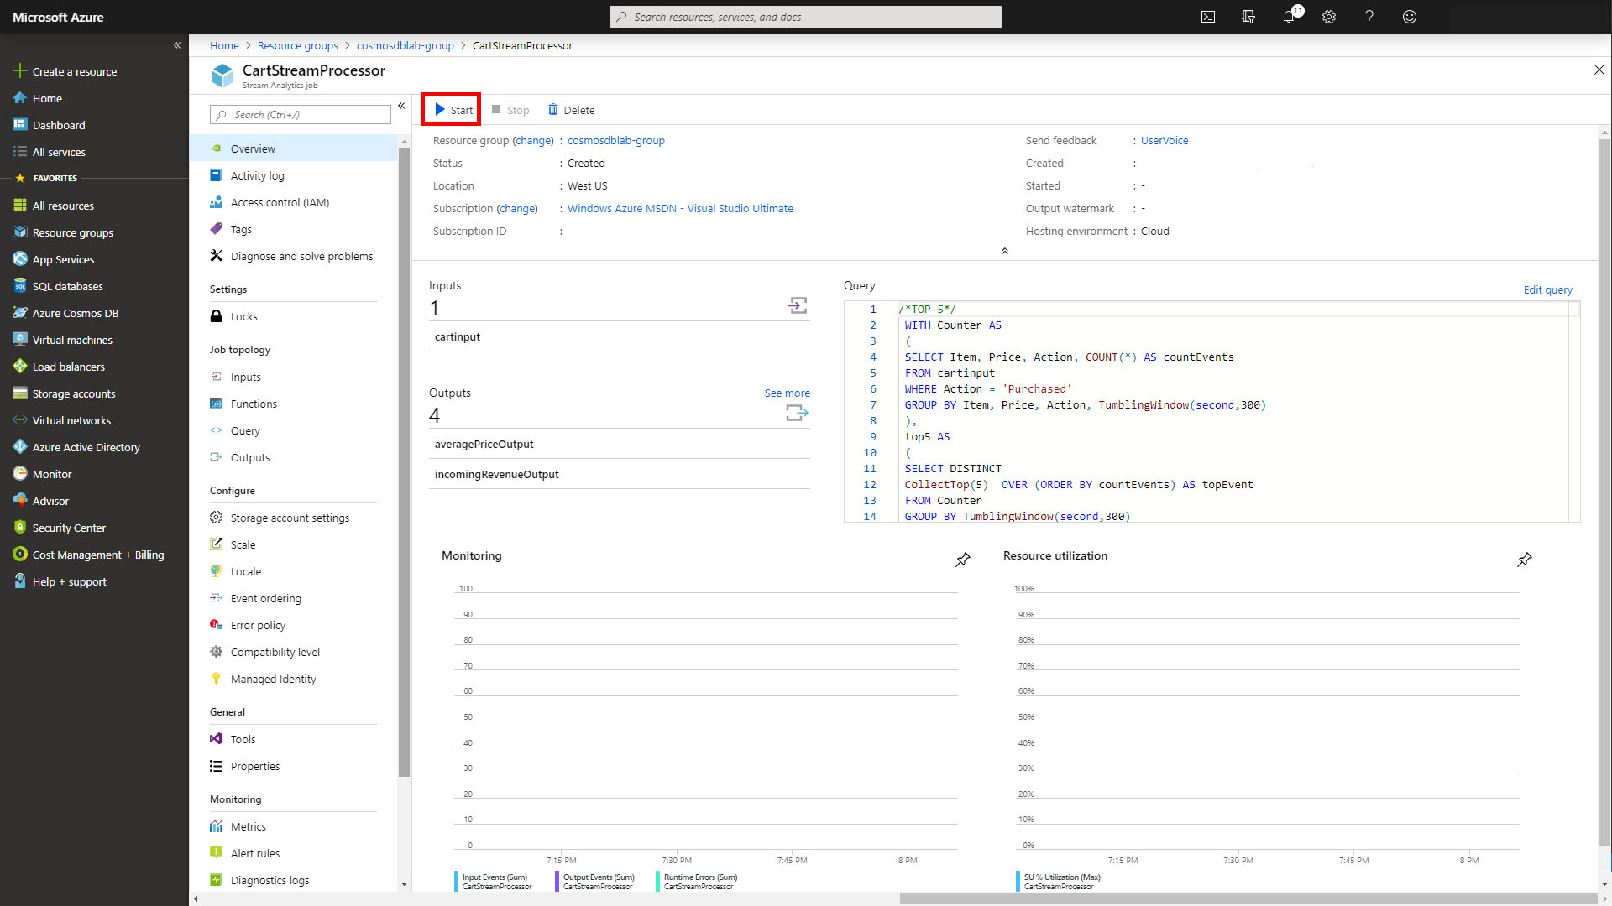Click the Outputs arrow icon in the tile
Image resolution: width=1612 pixels, height=906 pixels.
pos(797,413)
